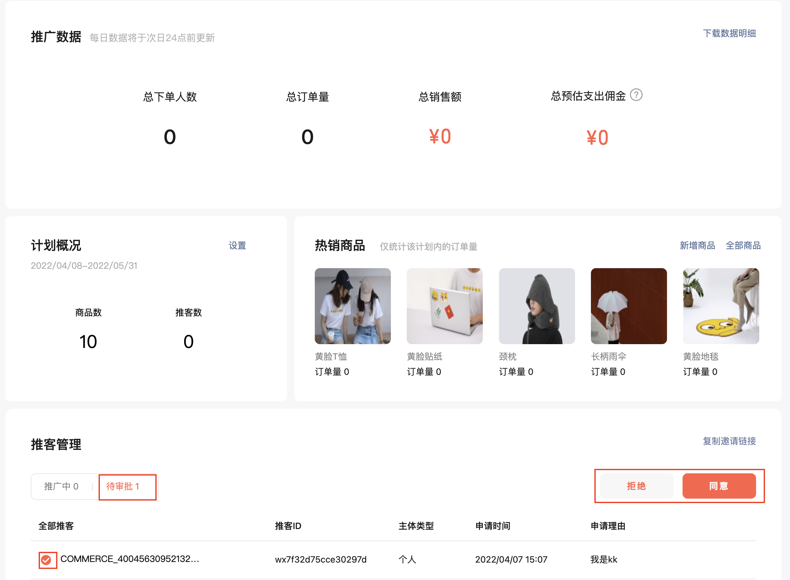Switch to the 待审批 1 tab
Image resolution: width=790 pixels, height=580 pixels.
click(123, 486)
